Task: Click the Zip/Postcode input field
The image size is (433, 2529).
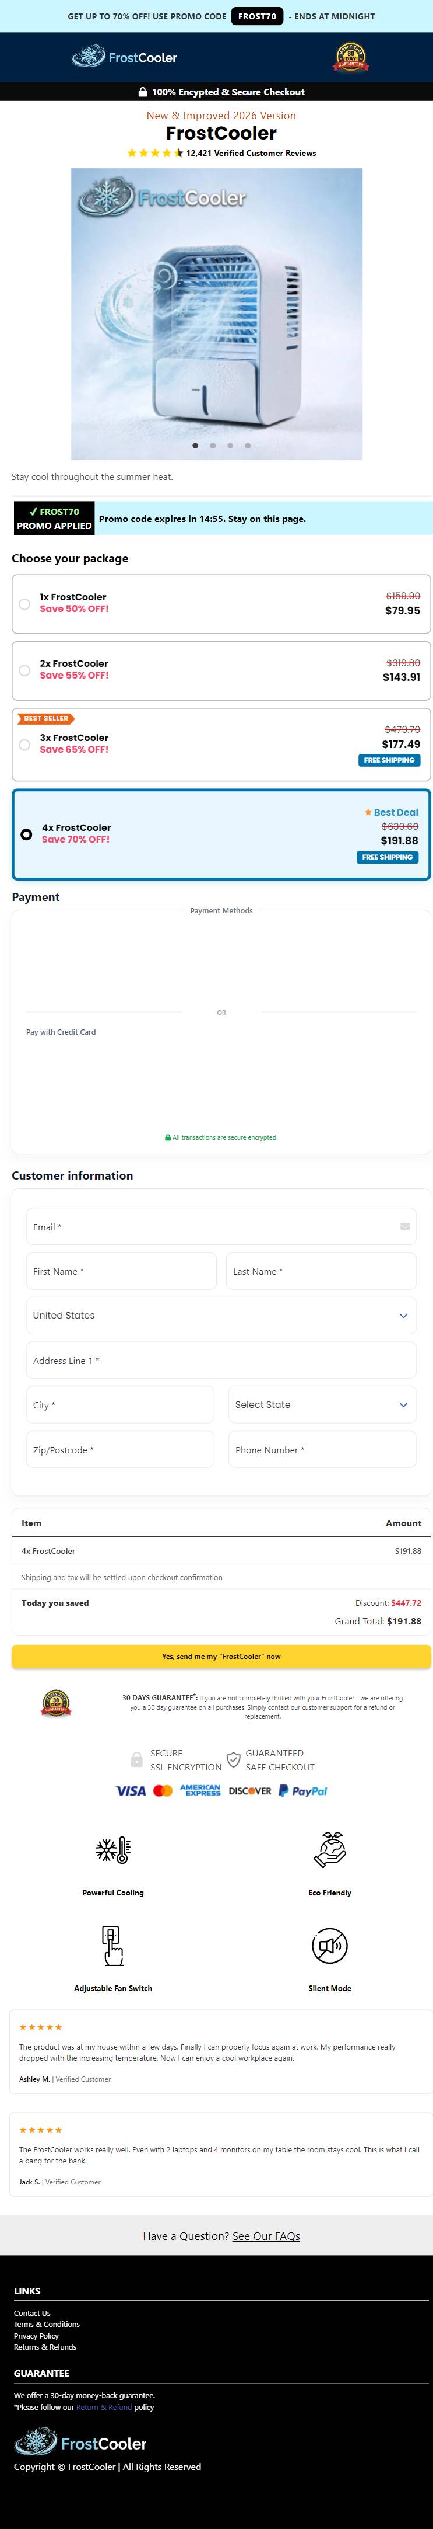Action: click(121, 1450)
